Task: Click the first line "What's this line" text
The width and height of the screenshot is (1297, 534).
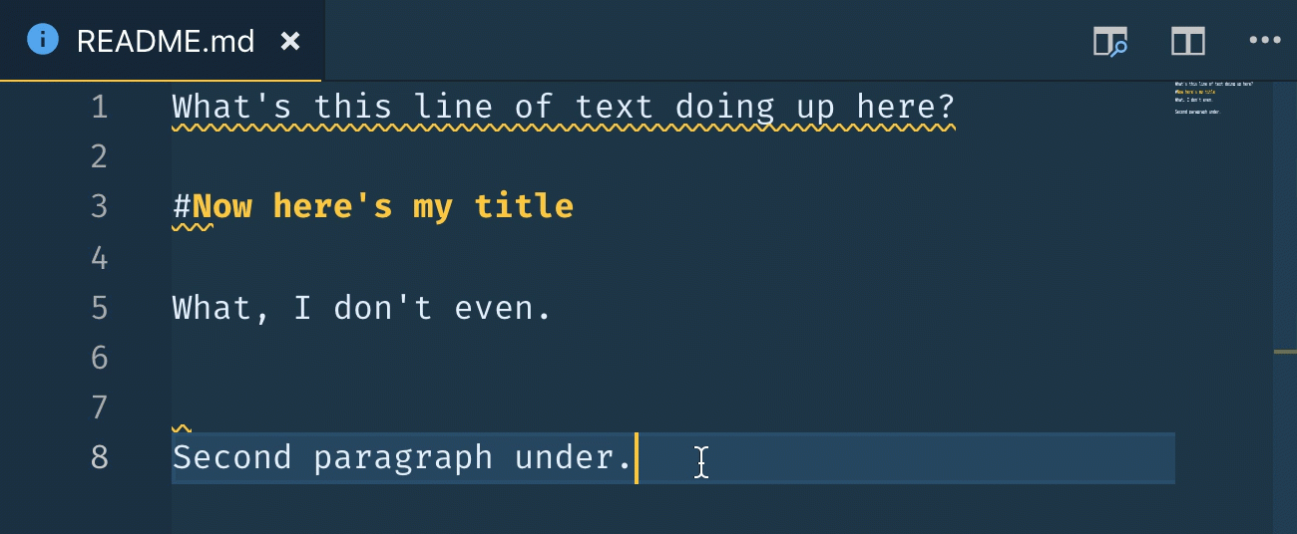Action: (x=563, y=108)
